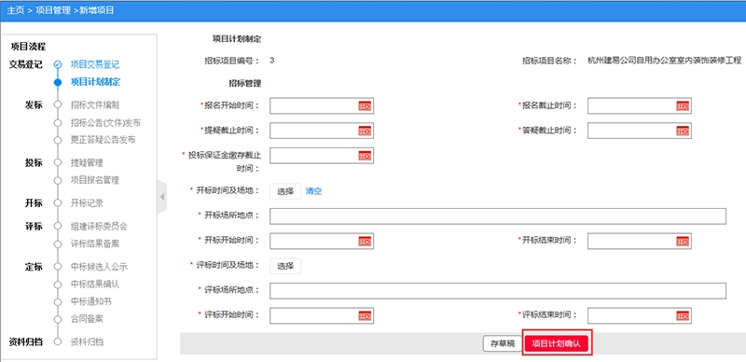The image size is (746, 362).
Task: Open calendar for 投标保证金缴存截止时间
Action: click(x=365, y=155)
